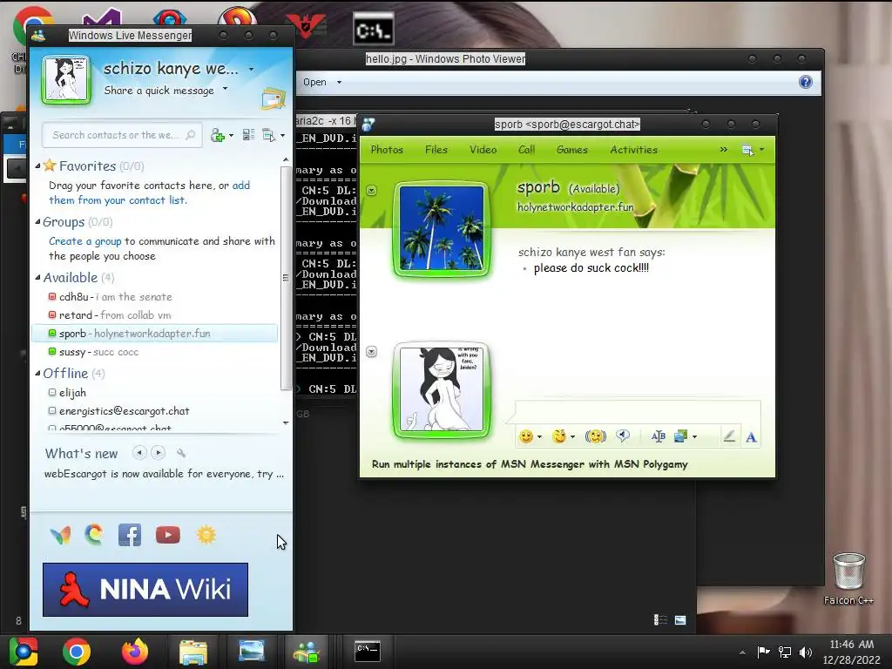Click the help icon in Photo Viewer
Image resolution: width=892 pixels, height=669 pixels.
[806, 82]
